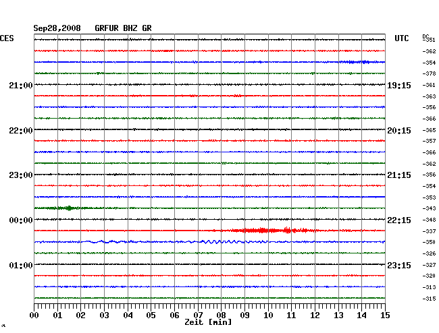
Task: Select the 21:00 local time label
Action: click(21, 85)
